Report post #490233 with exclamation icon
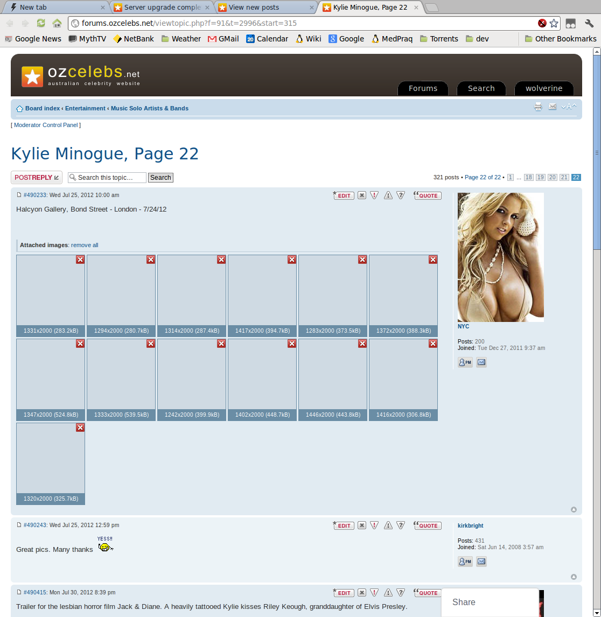601x617 pixels. tap(374, 195)
